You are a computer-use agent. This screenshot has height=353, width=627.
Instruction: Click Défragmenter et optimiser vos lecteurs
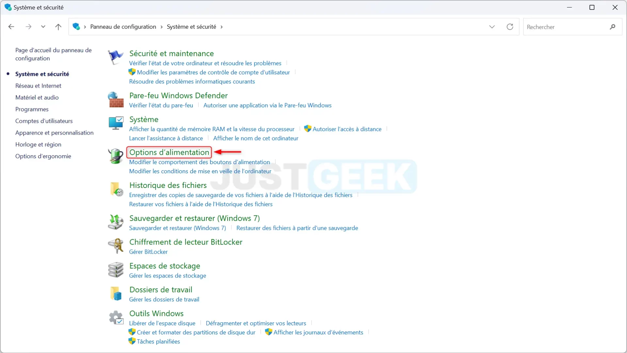click(256, 323)
